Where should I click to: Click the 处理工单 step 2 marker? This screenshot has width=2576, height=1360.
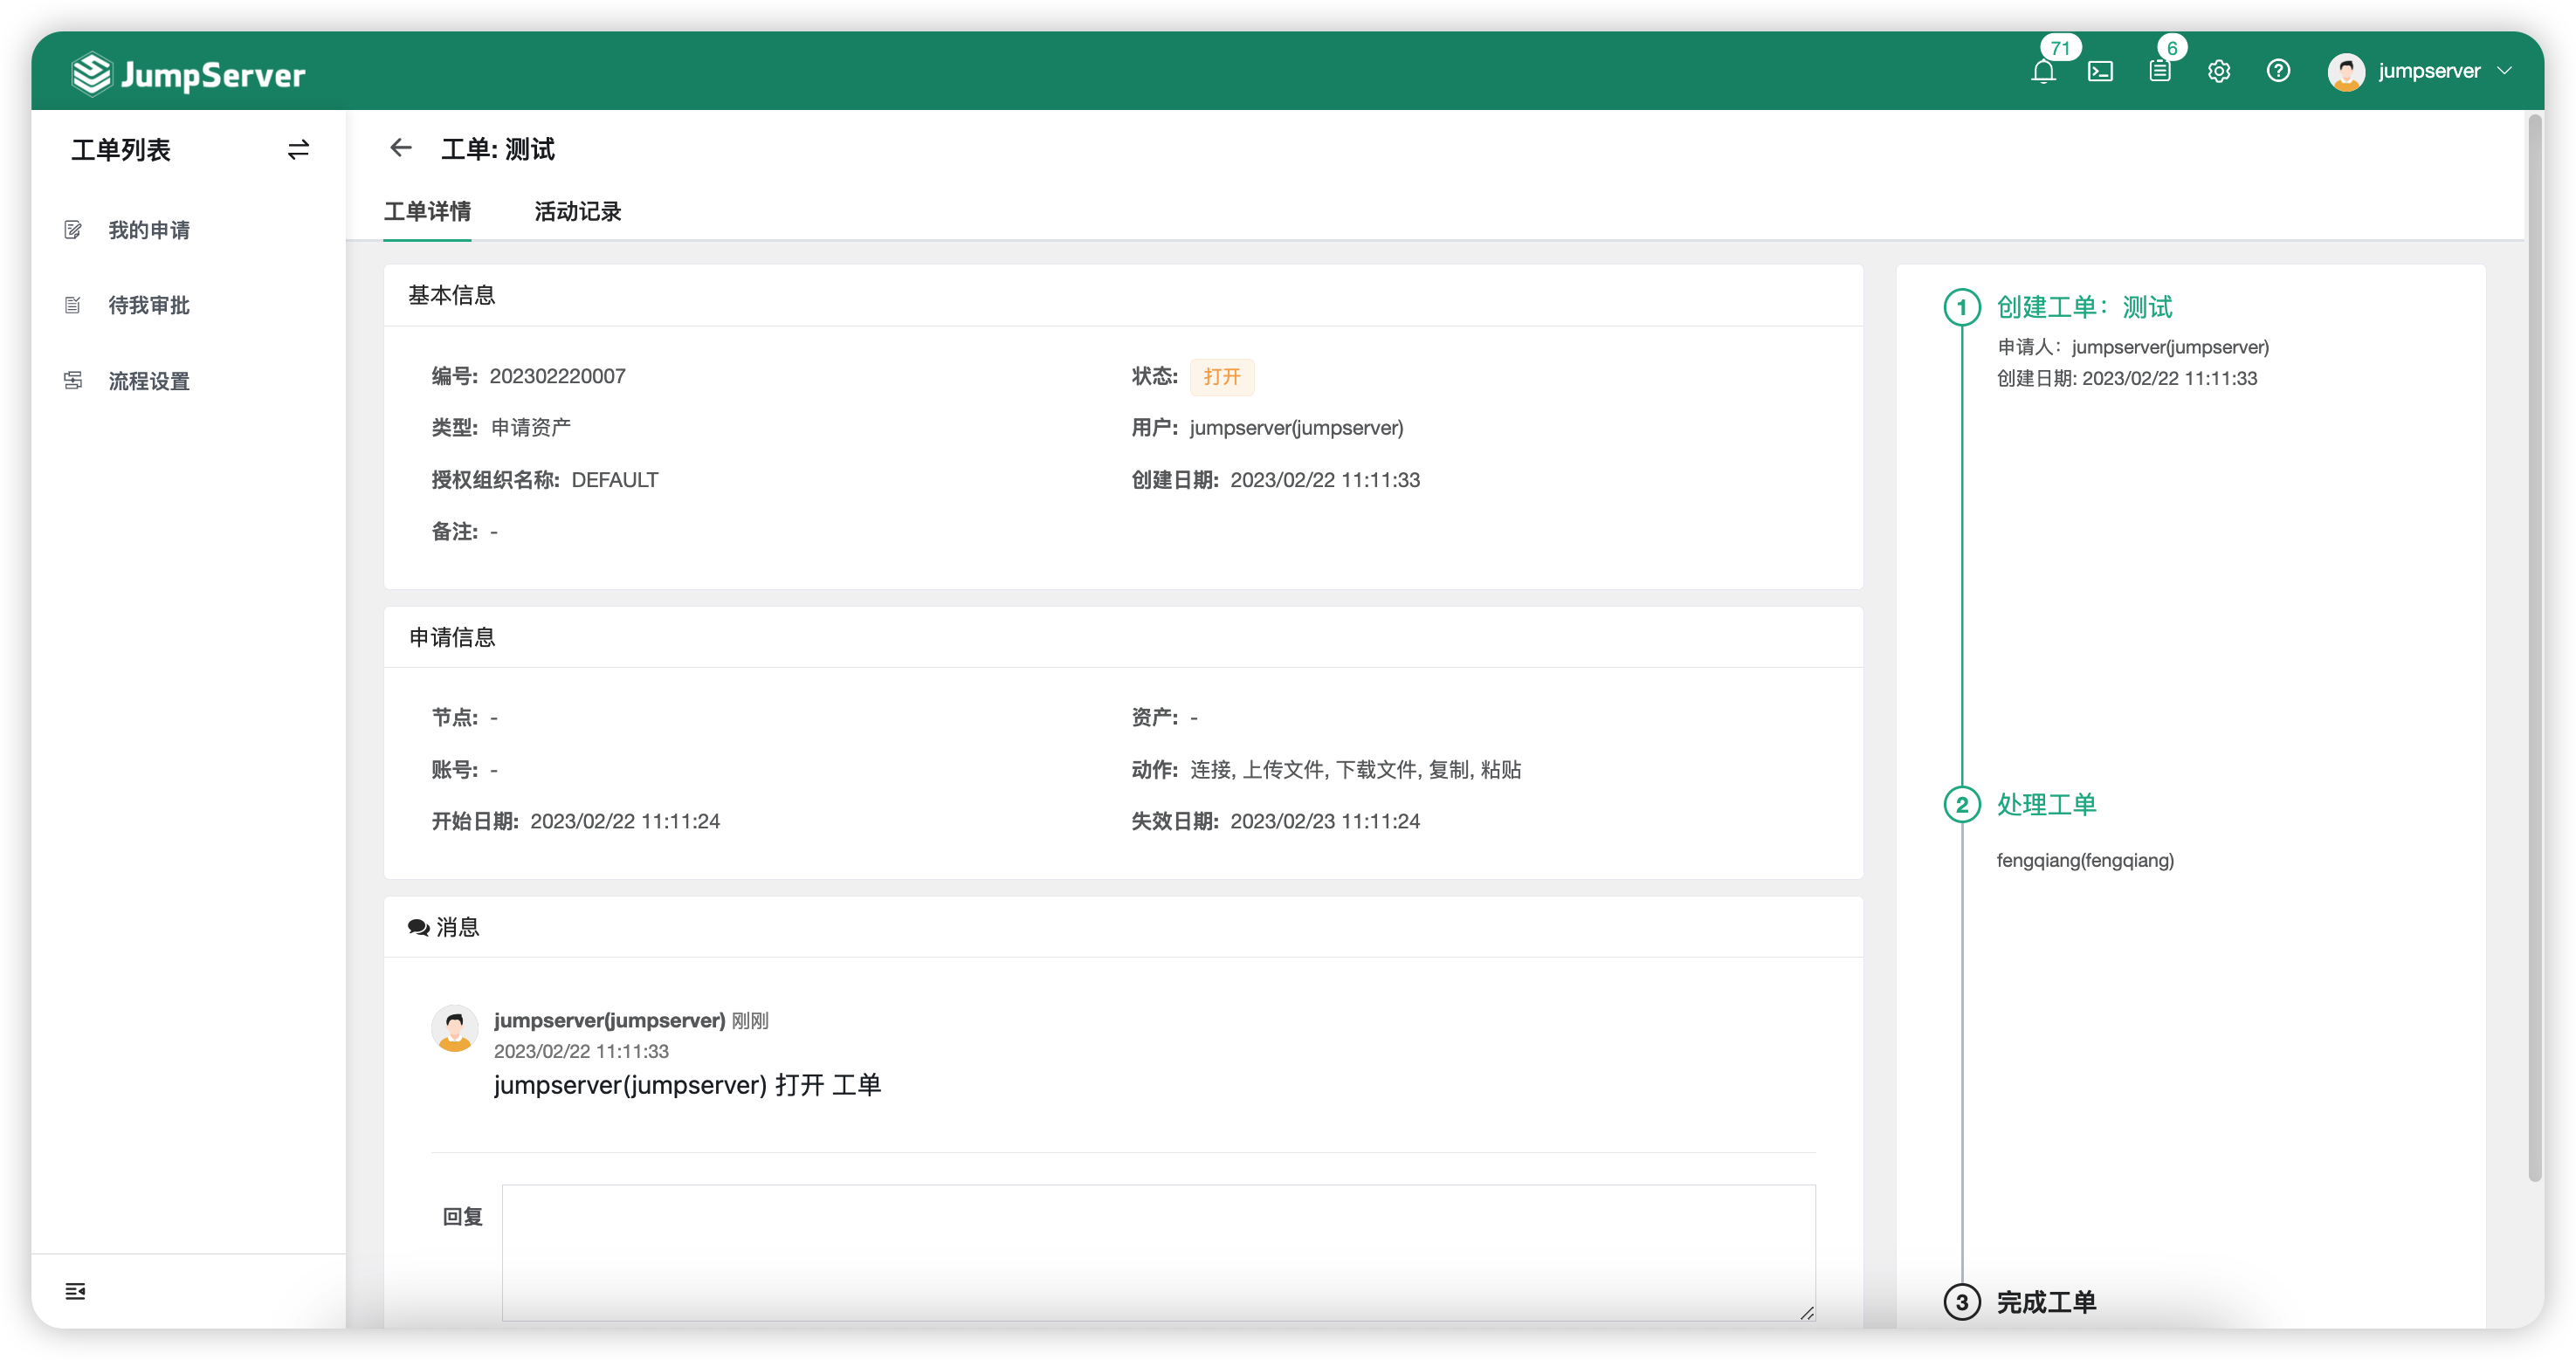1962,805
